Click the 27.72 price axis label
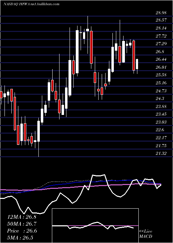 [161, 36]
